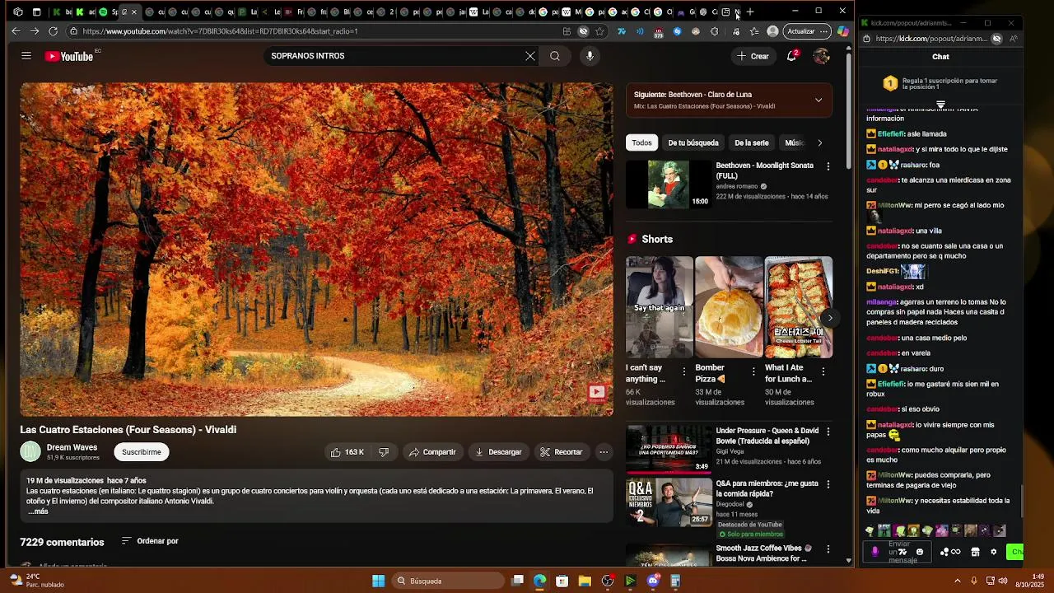Click the Kick chat vertical scrollbar

click(x=1022, y=501)
